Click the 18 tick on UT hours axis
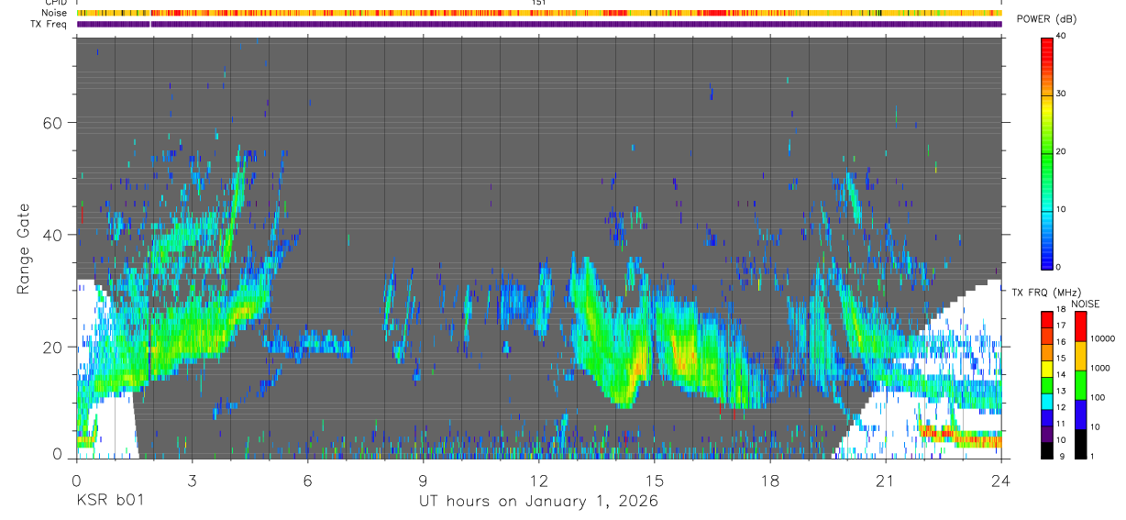The height and width of the screenshot is (520, 1126). tap(770, 481)
